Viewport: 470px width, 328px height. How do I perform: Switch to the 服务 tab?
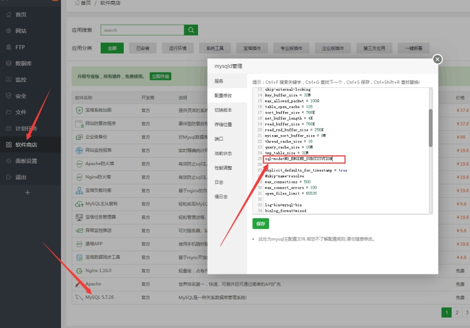coord(219,81)
